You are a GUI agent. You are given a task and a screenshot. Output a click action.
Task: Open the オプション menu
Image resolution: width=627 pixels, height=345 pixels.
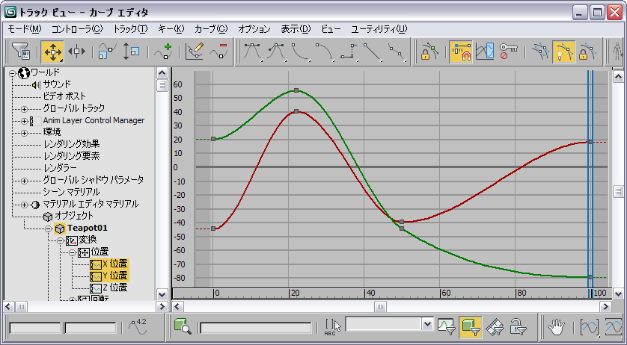coord(254,29)
